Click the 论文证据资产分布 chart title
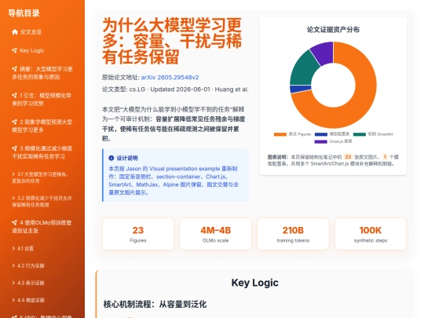 [333, 30]
